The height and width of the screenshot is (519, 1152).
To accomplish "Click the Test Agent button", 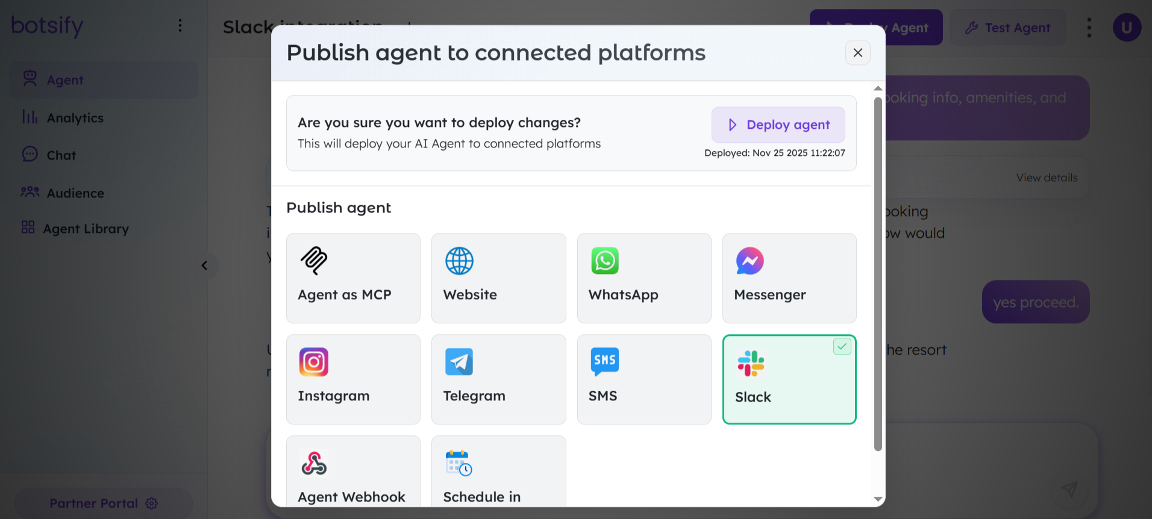I will pyautogui.click(x=1008, y=28).
